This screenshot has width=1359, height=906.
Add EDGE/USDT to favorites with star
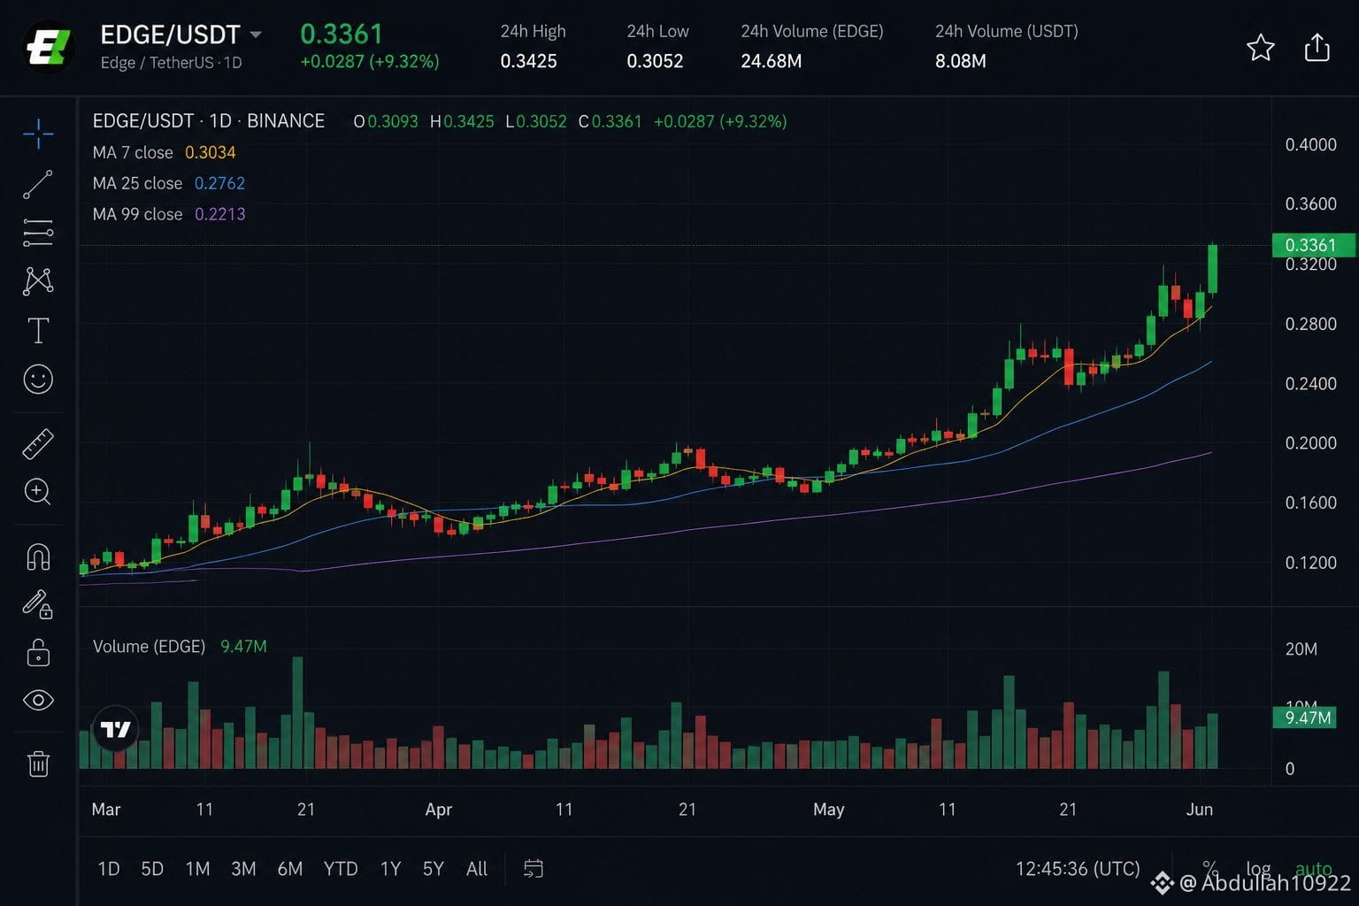click(1260, 48)
